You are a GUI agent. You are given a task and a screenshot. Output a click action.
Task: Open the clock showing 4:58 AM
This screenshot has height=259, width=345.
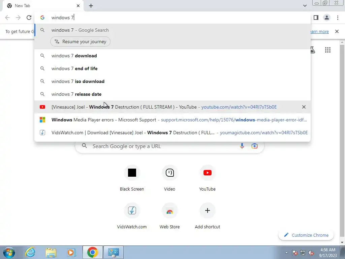coord(328,253)
